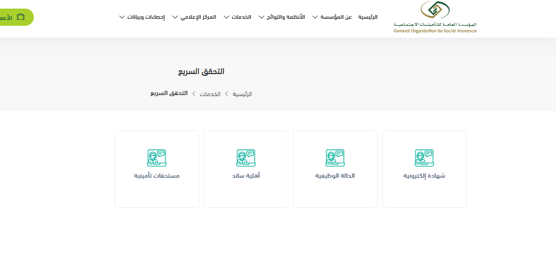
Task: Click التحقق السريع in the breadcrumb
Action: point(169,93)
